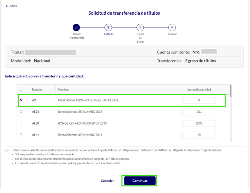Edit the quantity field for AL41
This screenshot has height=193, width=250.
point(199,135)
